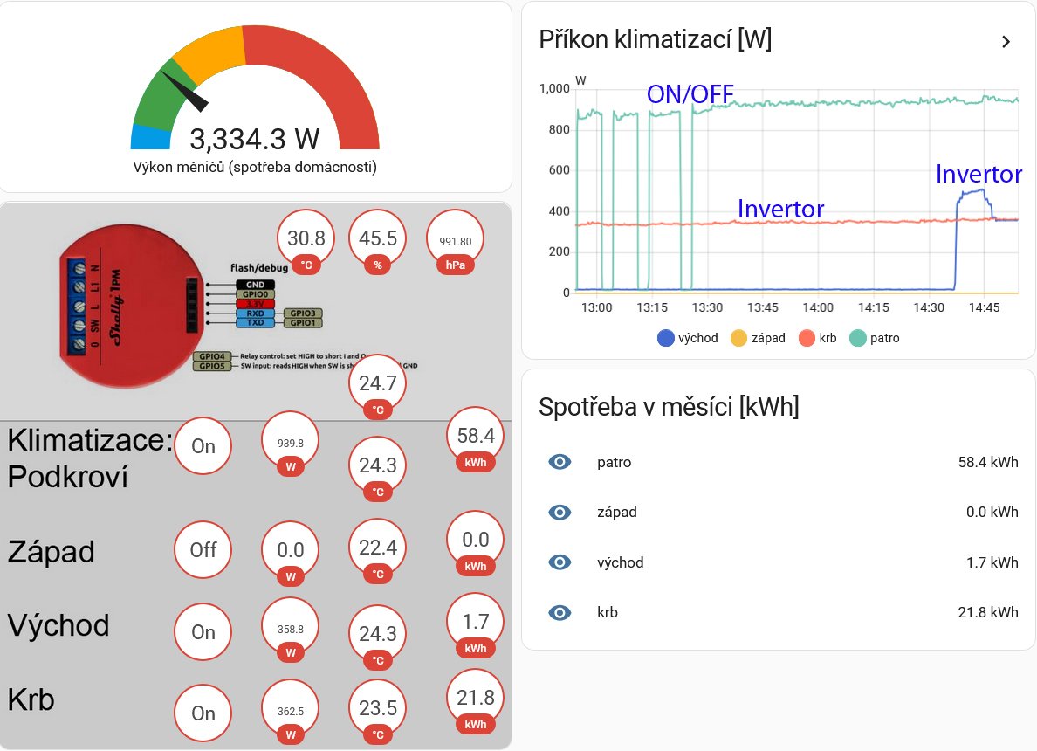The width and height of the screenshot is (1037, 751).
Task: Toggle patro series in chart legend
Action: coord(875,338)
